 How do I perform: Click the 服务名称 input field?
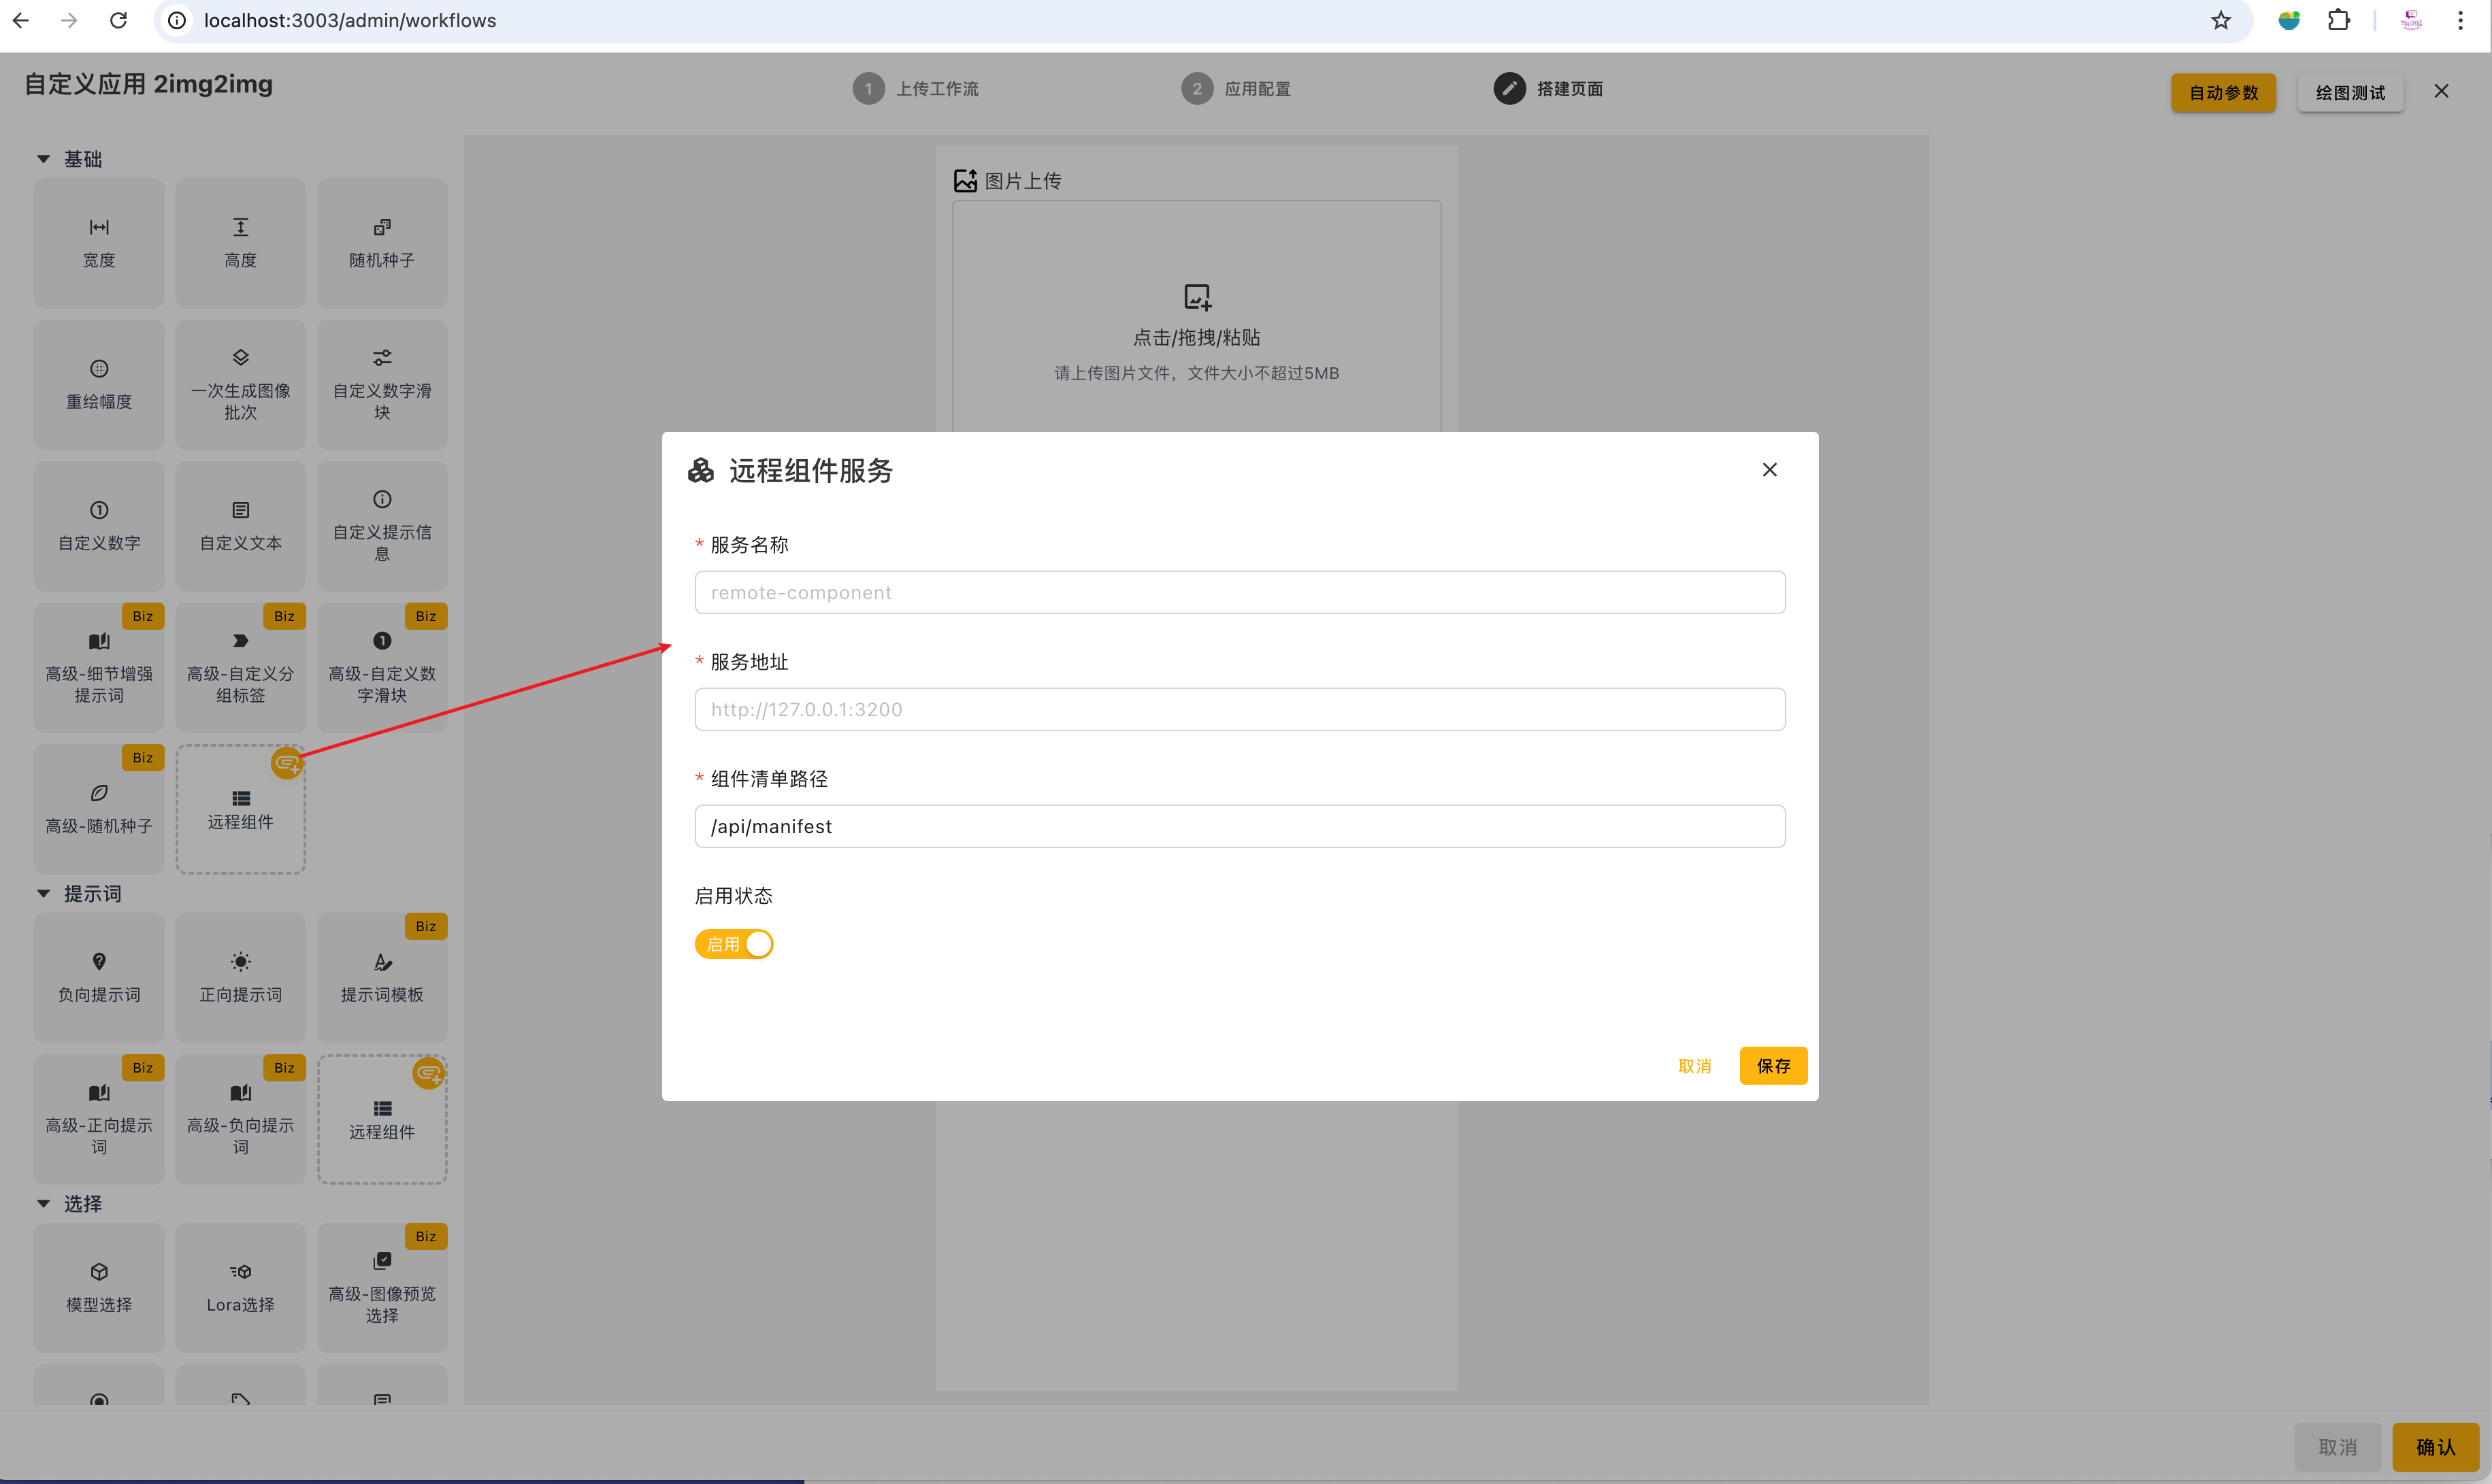pyautogui.click(x=1239, y=592)
